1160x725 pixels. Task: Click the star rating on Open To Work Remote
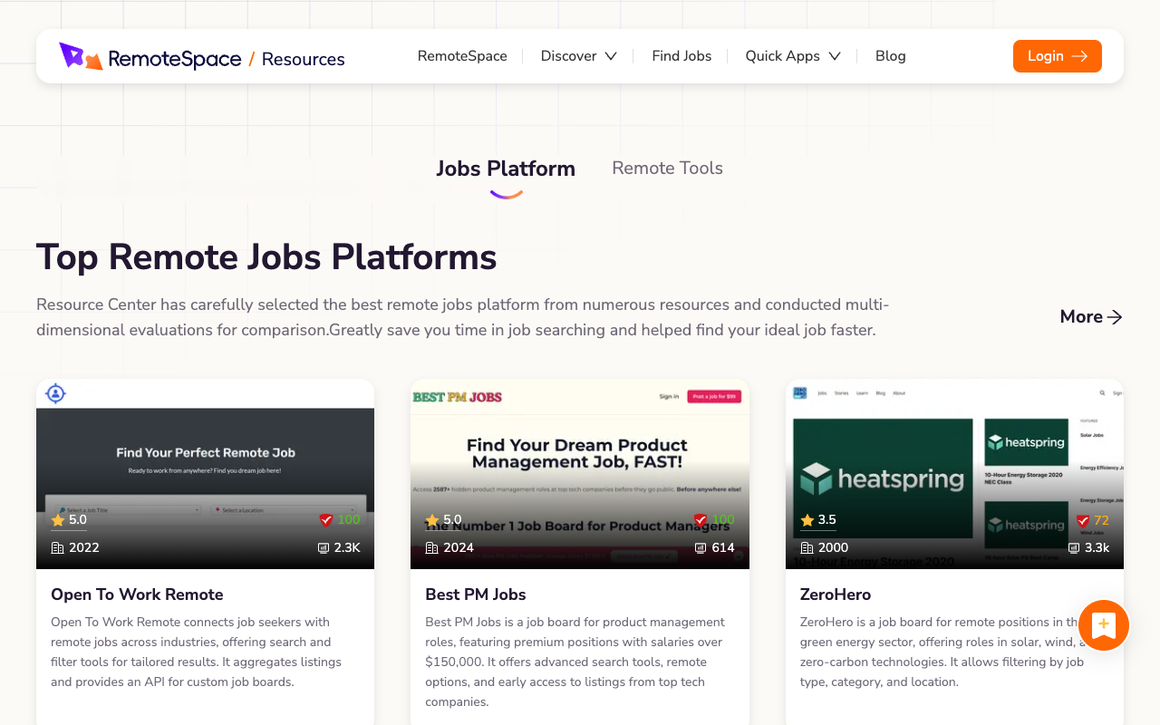[x=69, y=520]
